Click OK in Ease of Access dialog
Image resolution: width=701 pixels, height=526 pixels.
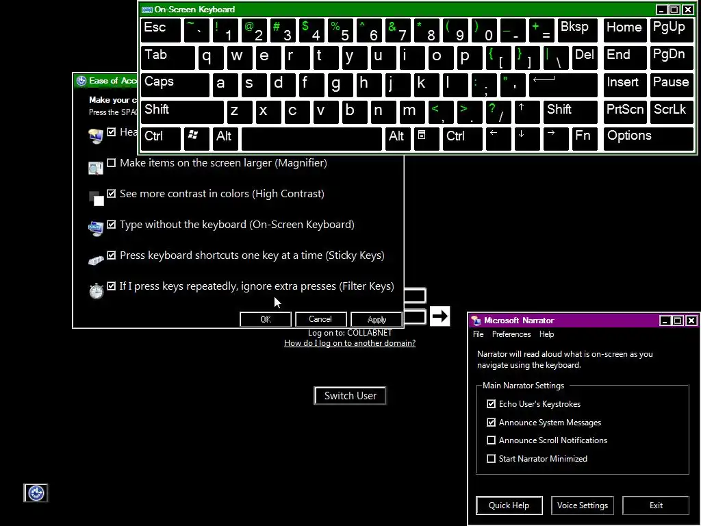266,319
